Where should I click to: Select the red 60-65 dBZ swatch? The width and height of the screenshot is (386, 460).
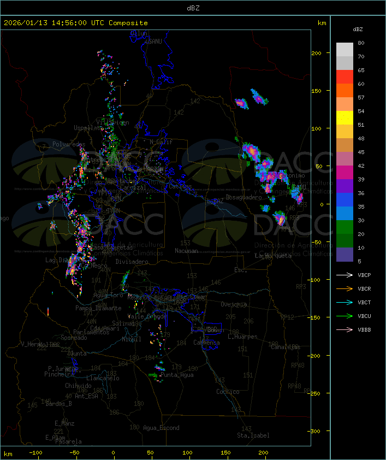(345, 76)
